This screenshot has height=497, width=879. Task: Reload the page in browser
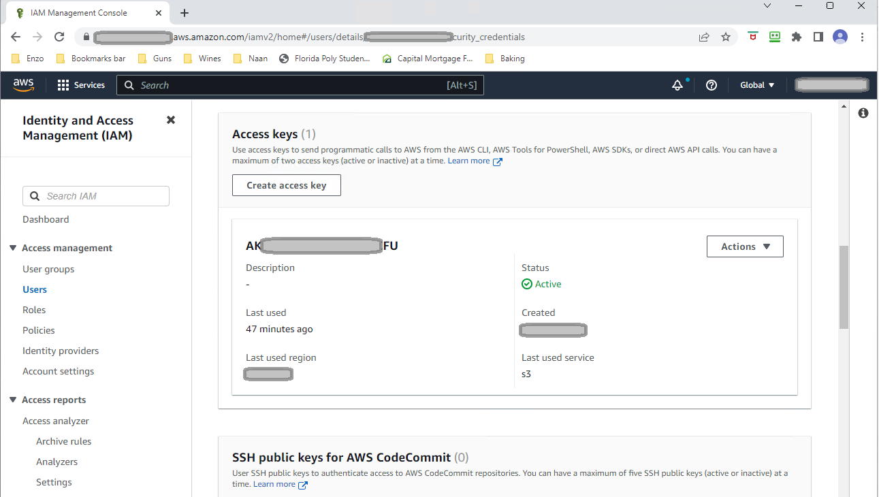point(59,37)
